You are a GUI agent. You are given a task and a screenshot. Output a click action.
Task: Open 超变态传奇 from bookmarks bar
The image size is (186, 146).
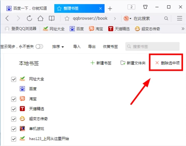[148, 29]
